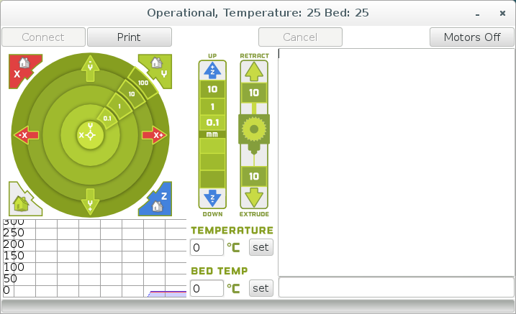Lower Z with the blue -Z arrow

212,198
